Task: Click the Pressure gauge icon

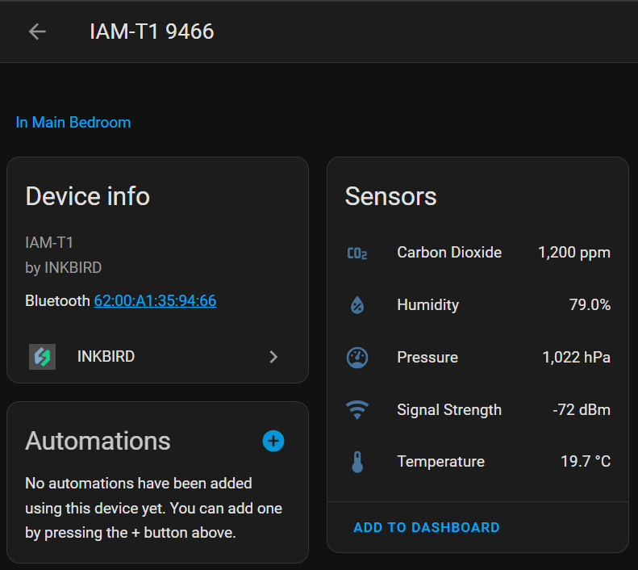Action: [357, 358]
